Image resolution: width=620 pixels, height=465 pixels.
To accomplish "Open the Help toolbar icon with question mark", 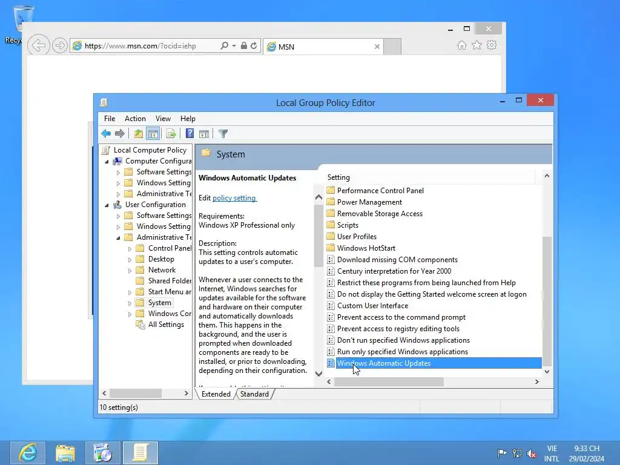I will pos(190,134).
